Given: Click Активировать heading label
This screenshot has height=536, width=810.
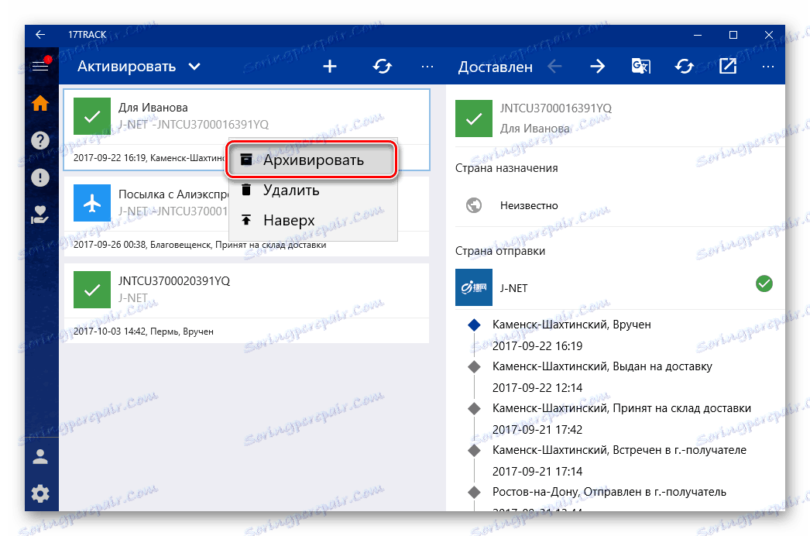Looking at the screenshot, I should click(x=126, y=67).
